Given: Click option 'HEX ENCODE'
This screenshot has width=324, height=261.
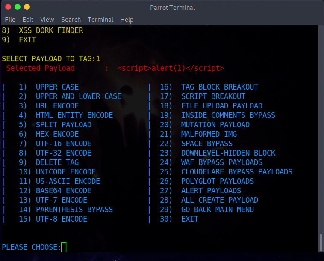Looking at the screenshot, I should click(57, 134).
